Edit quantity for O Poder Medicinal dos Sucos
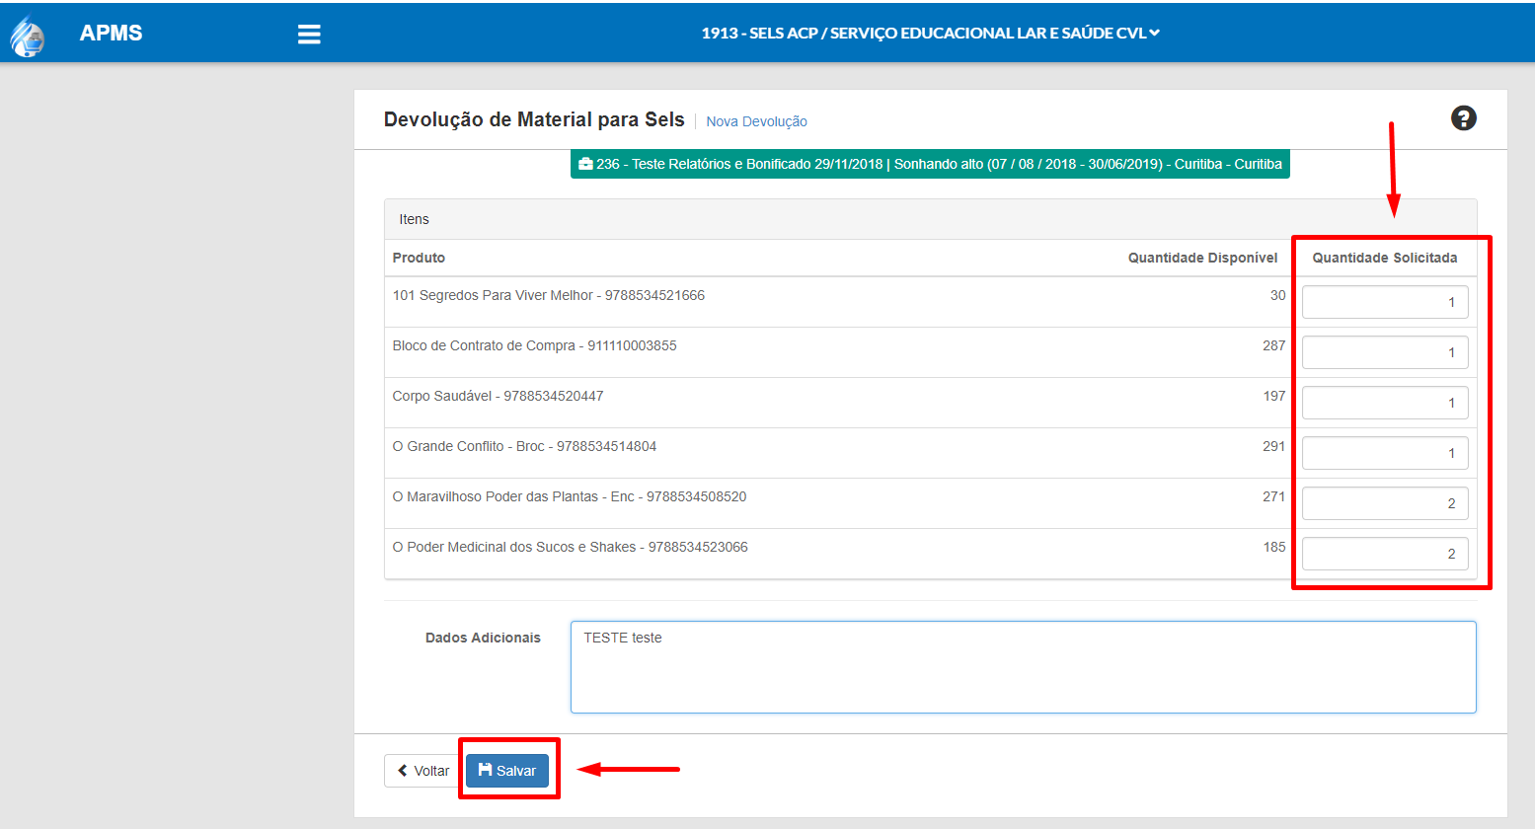The width and height of the screenshot is (1535, 829). point(1385,554)
